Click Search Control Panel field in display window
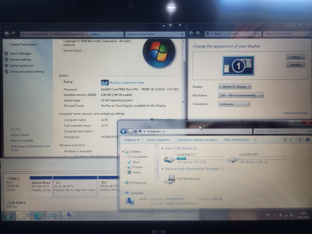 click(x=288, y=34)
